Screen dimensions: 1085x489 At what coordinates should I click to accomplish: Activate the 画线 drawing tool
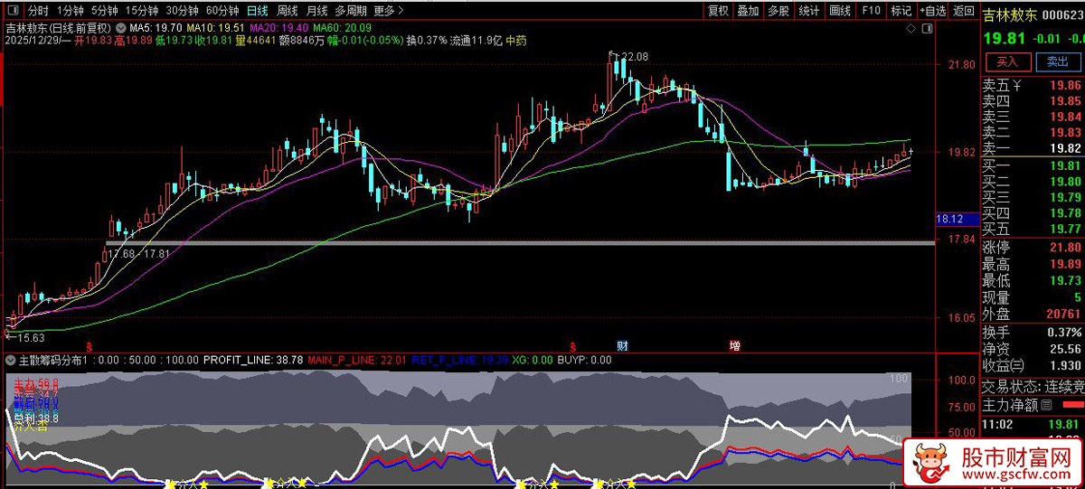(x=840, y=11)
